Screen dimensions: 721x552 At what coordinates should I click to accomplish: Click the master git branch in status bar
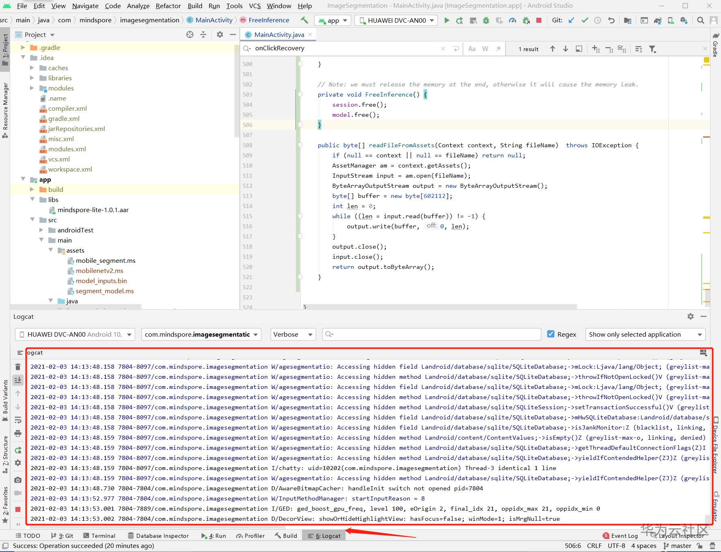coord(677,546)
